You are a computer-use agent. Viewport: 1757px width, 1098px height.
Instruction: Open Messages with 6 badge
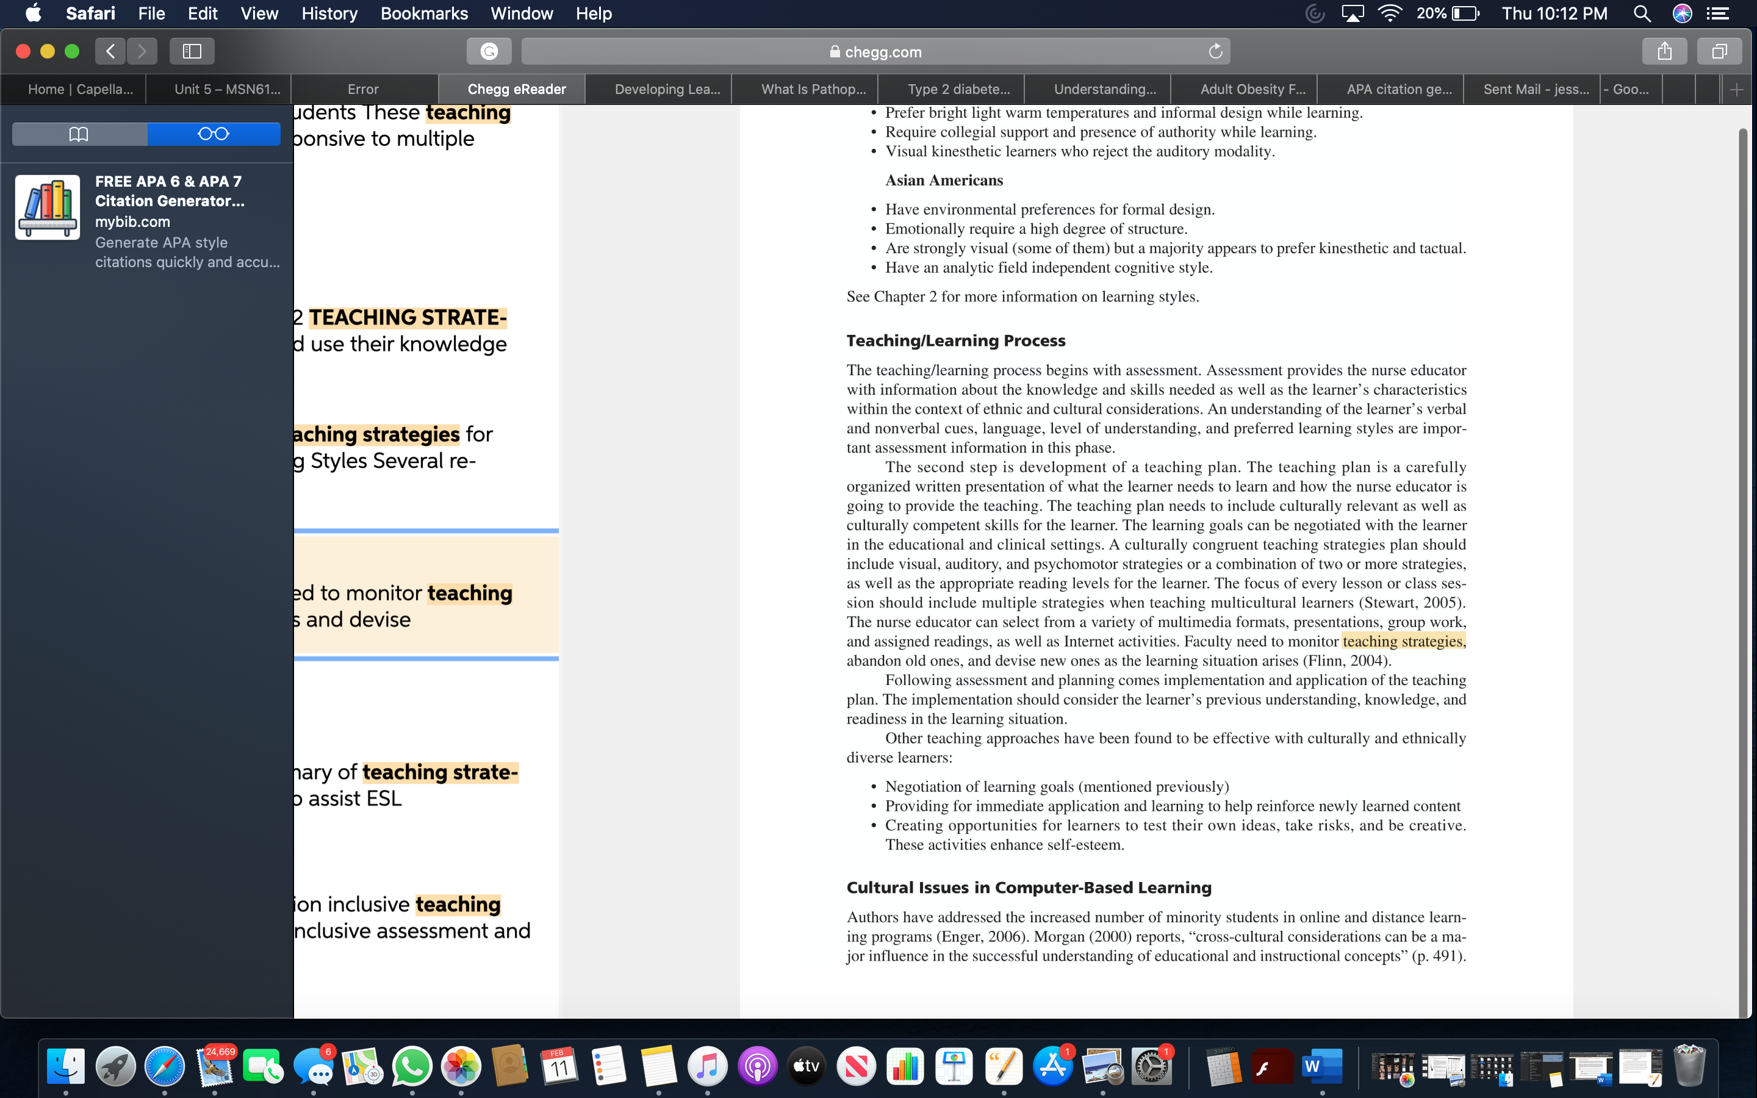pyautogui.click(x=313, y=1066)
